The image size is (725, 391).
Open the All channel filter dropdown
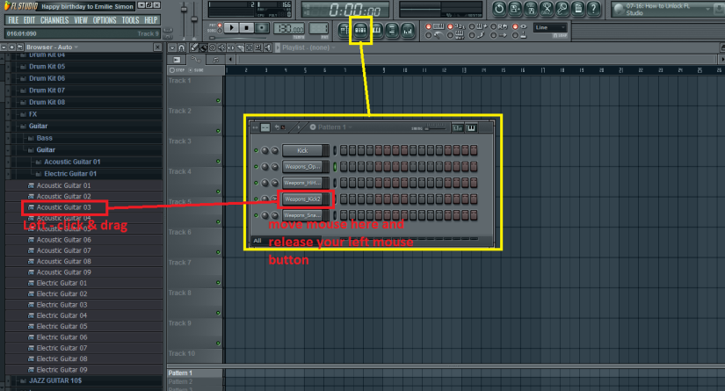[285, 241]
